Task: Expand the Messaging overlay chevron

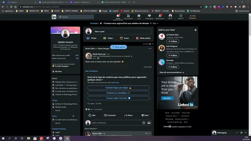Action: click(246, 133)
